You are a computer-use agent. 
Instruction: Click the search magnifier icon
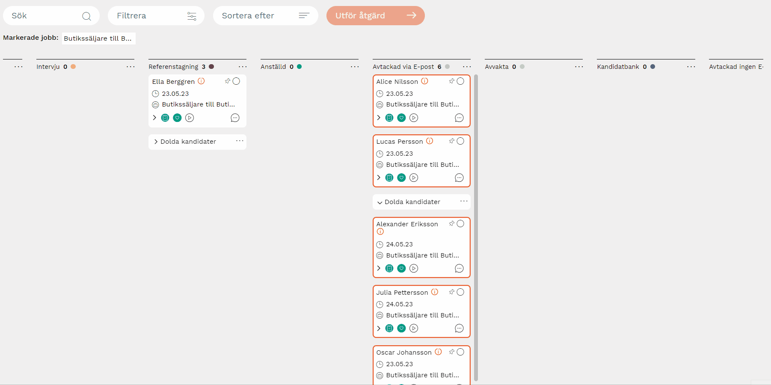click(x=86, y=16)
